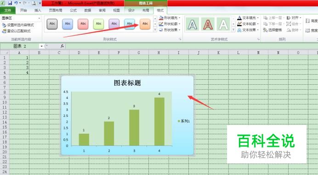The width and height of the screenshot is (318, 175).
Task: Switch to the 设计 (Design) chart tools tab
Action: pyautogui.click(x=131, y=10)
